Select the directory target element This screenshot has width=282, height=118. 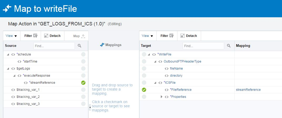pyautogui.click(x=176, y=76)
